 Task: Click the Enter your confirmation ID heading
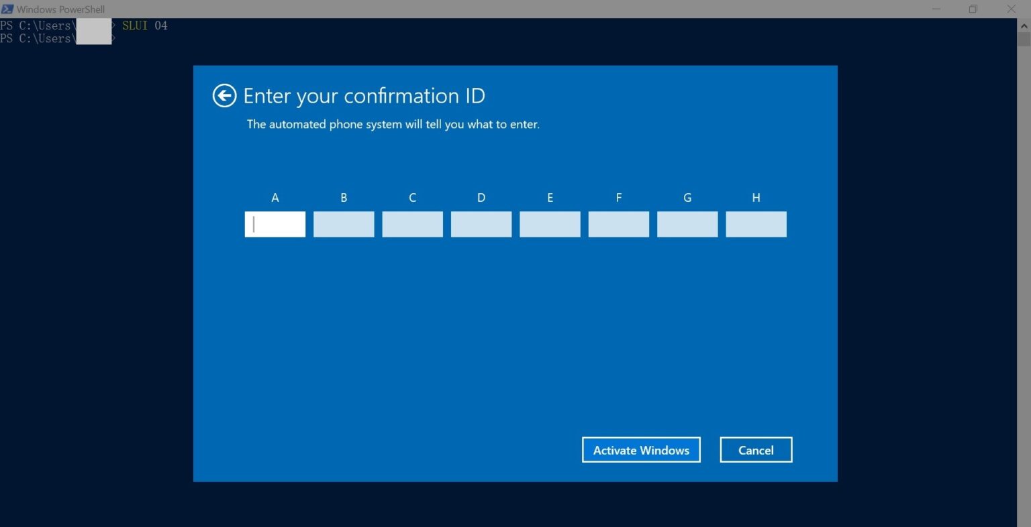click(x=365, y=95)
